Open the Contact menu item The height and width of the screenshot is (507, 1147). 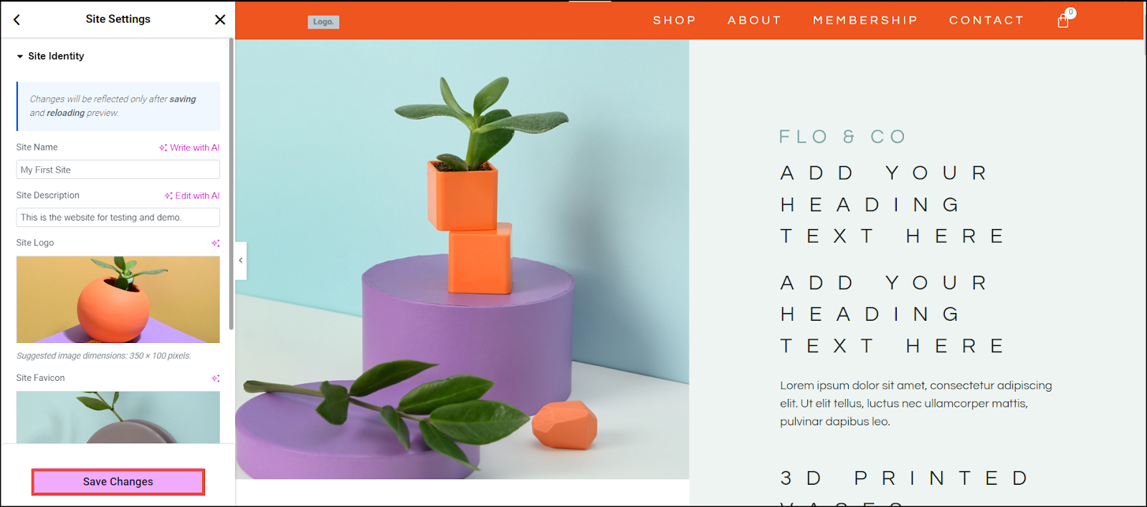point(986,20)
